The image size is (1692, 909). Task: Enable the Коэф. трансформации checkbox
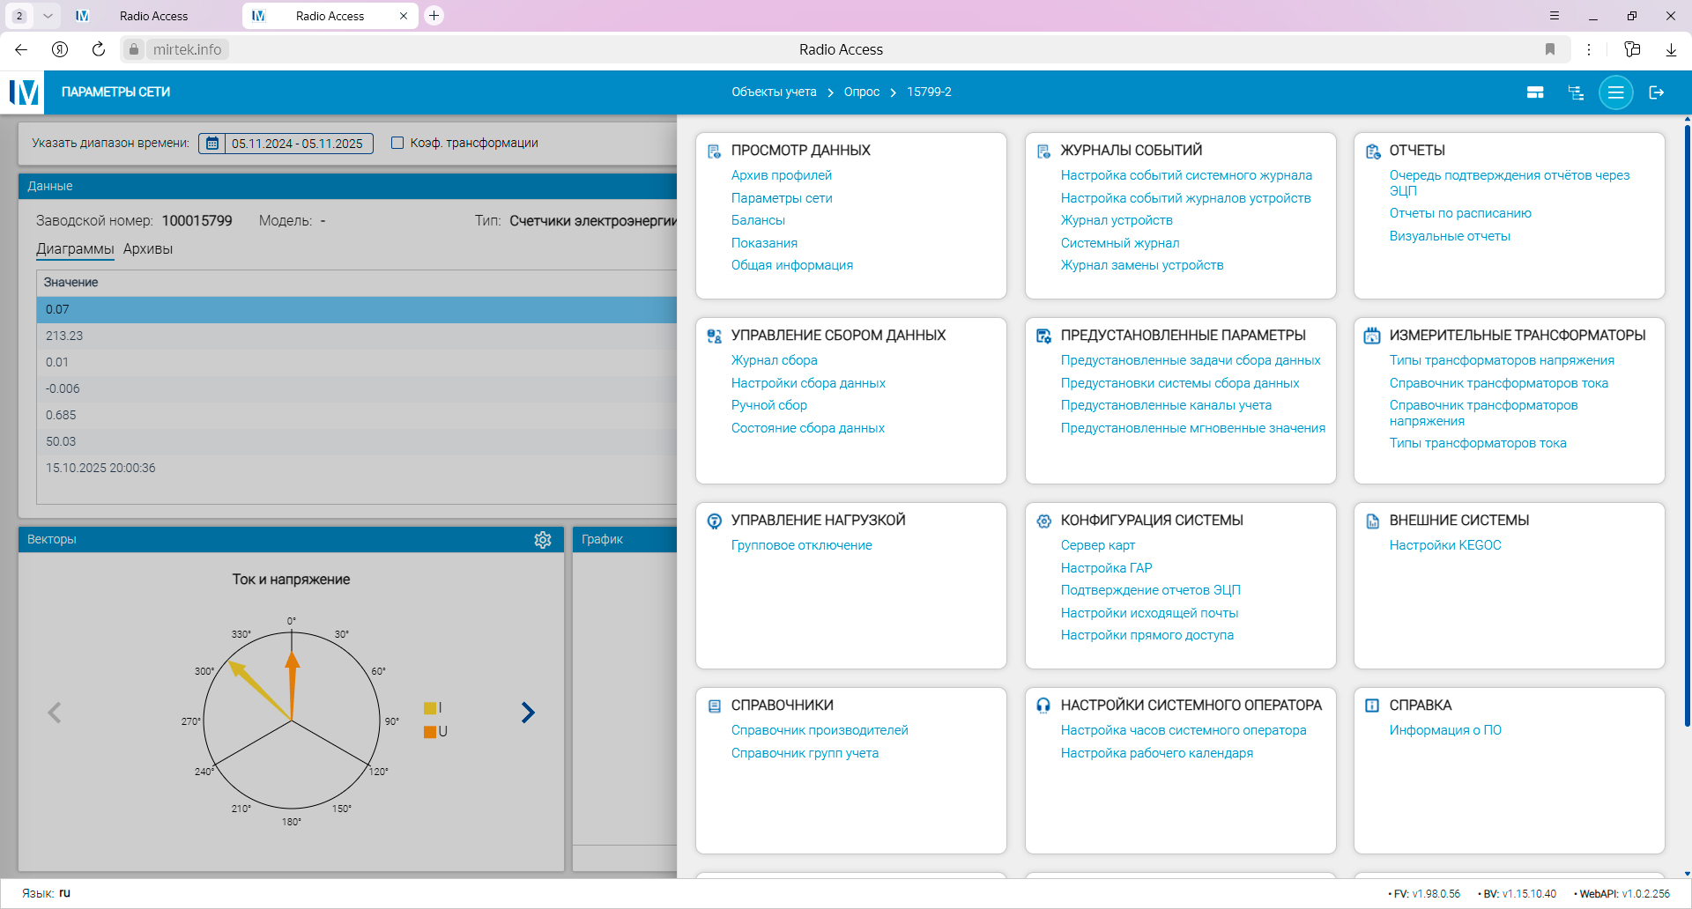[x=397, y=143]
